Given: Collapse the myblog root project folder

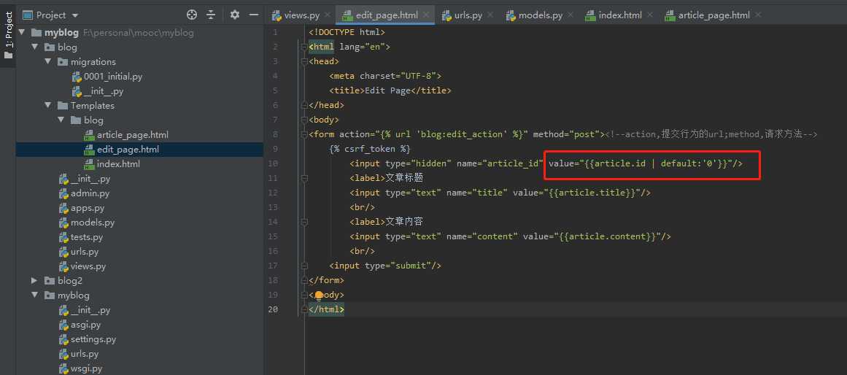Looking at the screenshot, I should click(22, 32).
